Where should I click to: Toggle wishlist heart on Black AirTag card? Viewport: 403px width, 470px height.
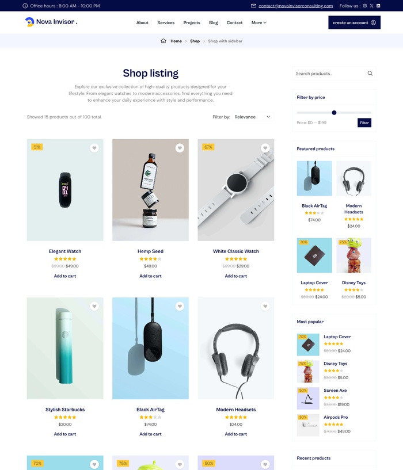180,306
